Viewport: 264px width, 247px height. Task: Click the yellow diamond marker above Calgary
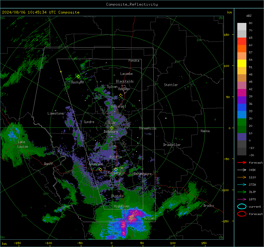point(116,169)
